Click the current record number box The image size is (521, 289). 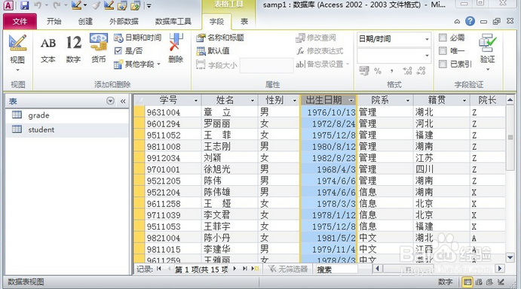[x=201, y=269]
